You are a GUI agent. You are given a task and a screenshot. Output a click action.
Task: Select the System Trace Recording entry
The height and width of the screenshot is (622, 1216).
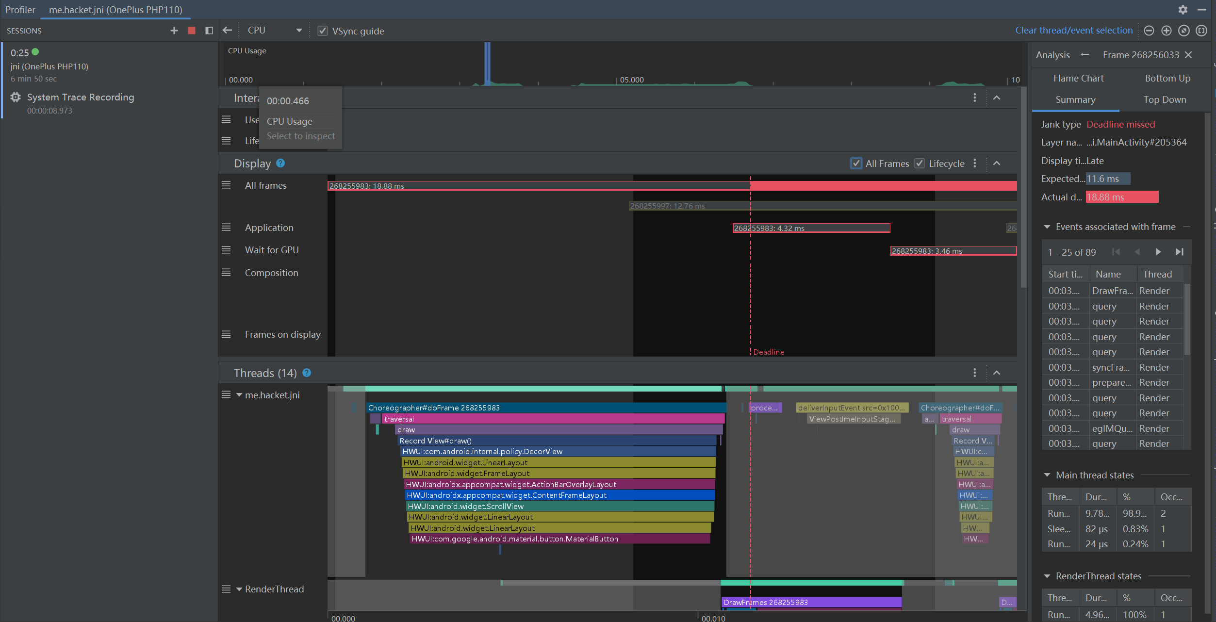coord(81,98)
